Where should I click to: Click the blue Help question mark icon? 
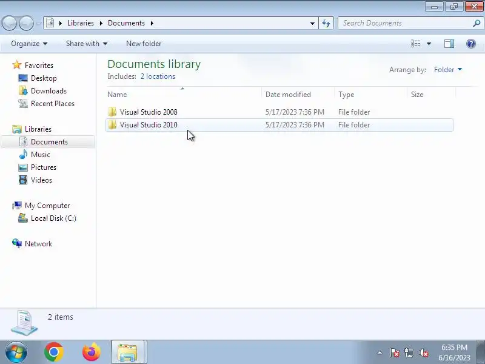(471, 44)
